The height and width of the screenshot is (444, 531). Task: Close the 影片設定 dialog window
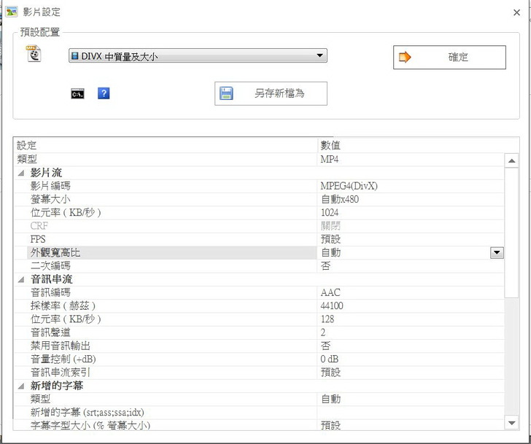point(517,12)
